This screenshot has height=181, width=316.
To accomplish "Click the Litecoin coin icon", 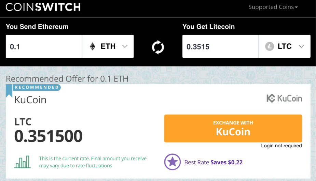I will point(270,46).
